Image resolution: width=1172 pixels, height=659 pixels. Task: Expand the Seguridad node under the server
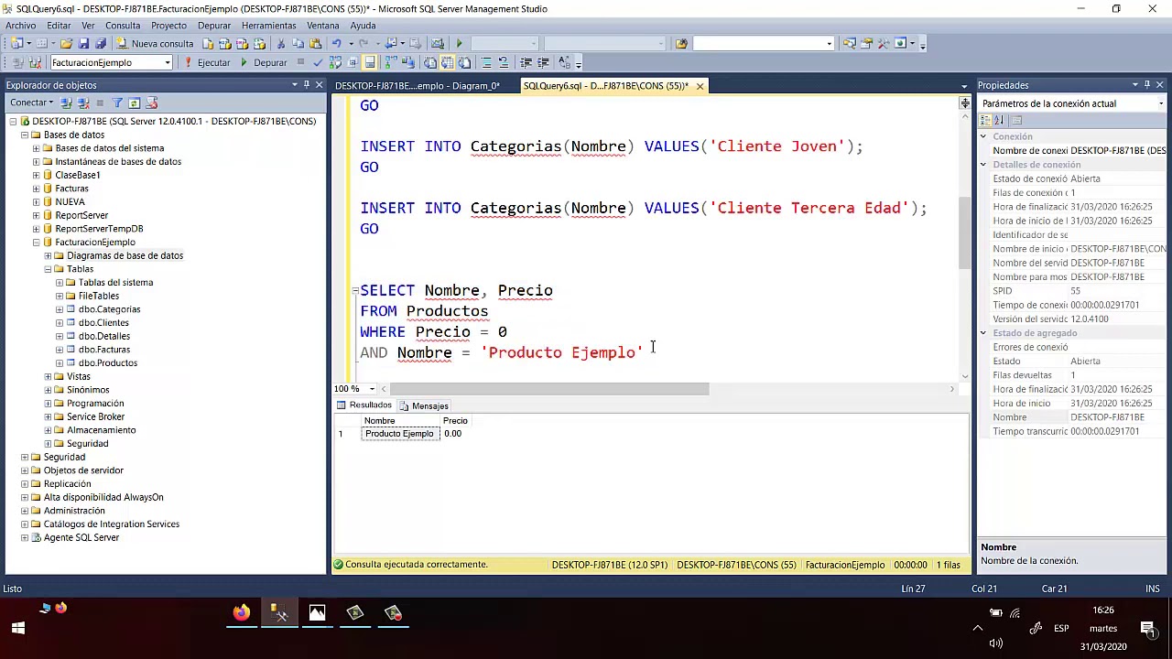25,457
